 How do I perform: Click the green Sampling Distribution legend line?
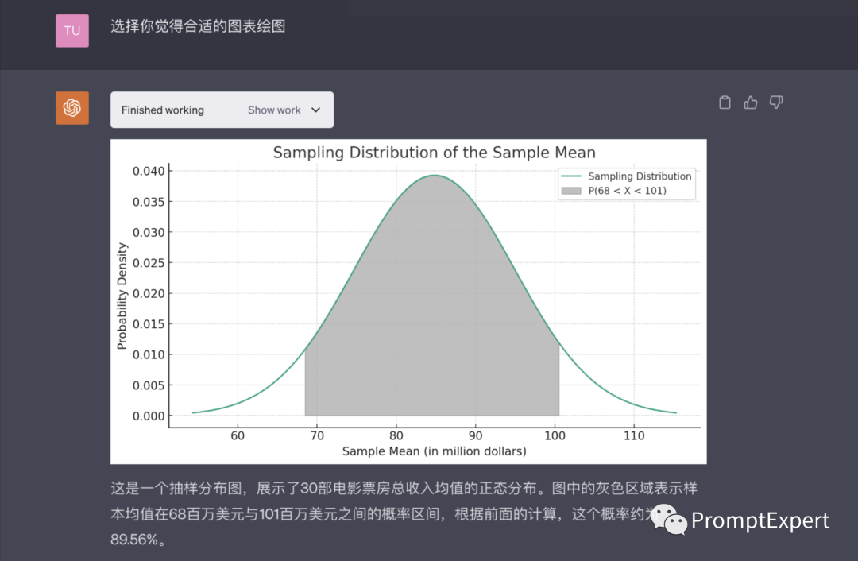tap(571, 176)
